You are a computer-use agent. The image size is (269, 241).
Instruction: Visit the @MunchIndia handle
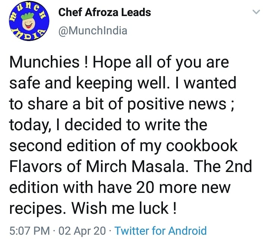(x=93, y=31)
